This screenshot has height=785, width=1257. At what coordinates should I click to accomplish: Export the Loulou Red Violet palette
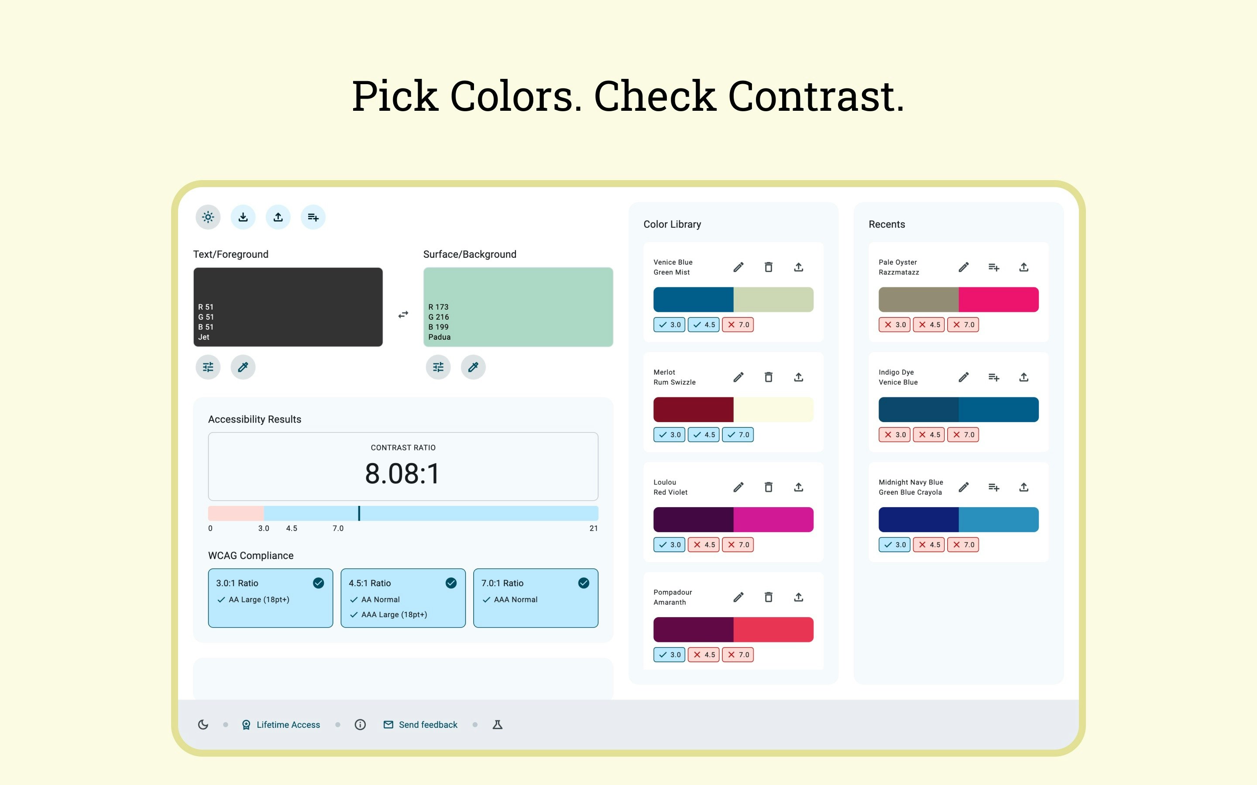[798, 487]
